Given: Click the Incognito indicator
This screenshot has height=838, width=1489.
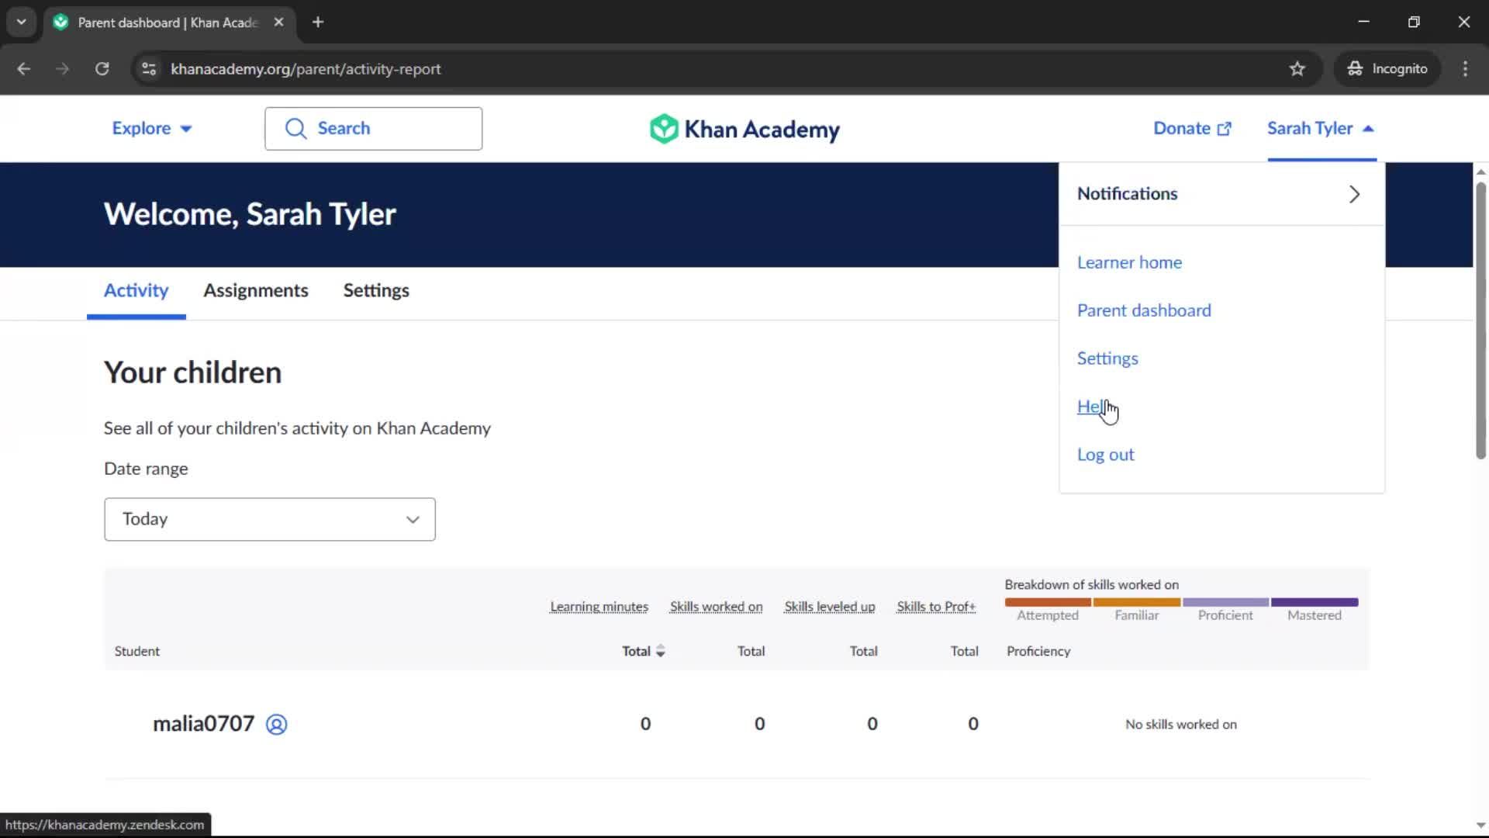Looking at the screenshot, I should click(x=1387, y=69).
